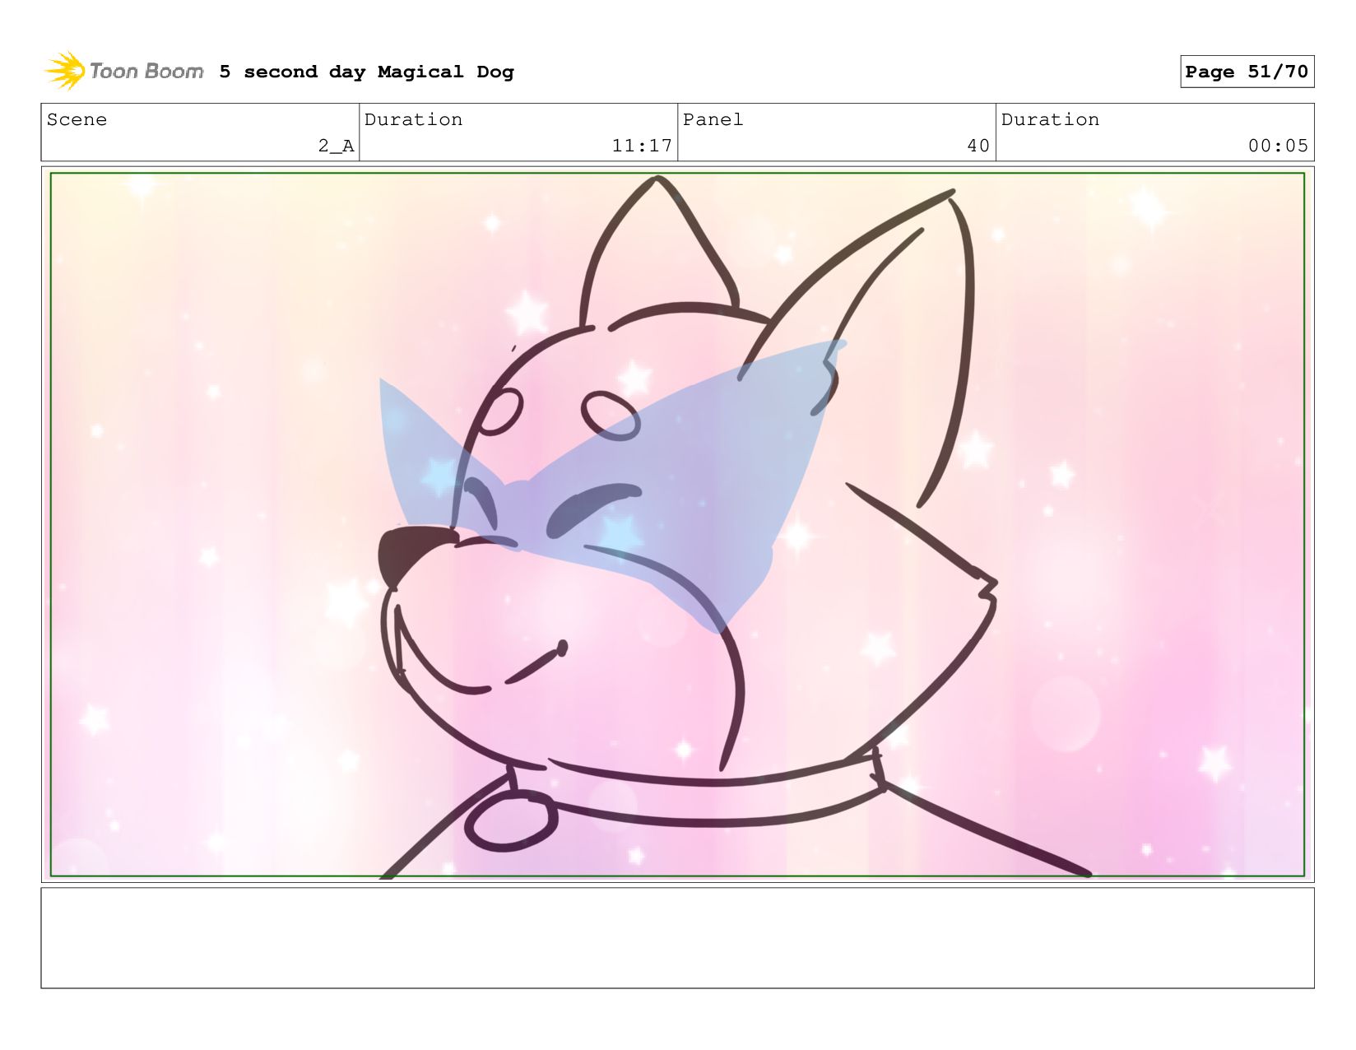
Task: Select panel duration value '00:05'
Action: [x=1278, y=146]
